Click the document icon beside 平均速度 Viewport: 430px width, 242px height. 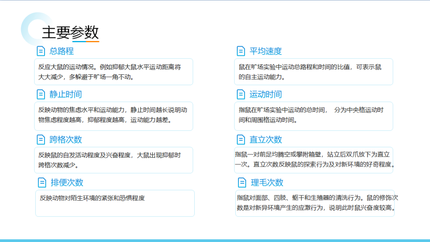coord(241,51)
